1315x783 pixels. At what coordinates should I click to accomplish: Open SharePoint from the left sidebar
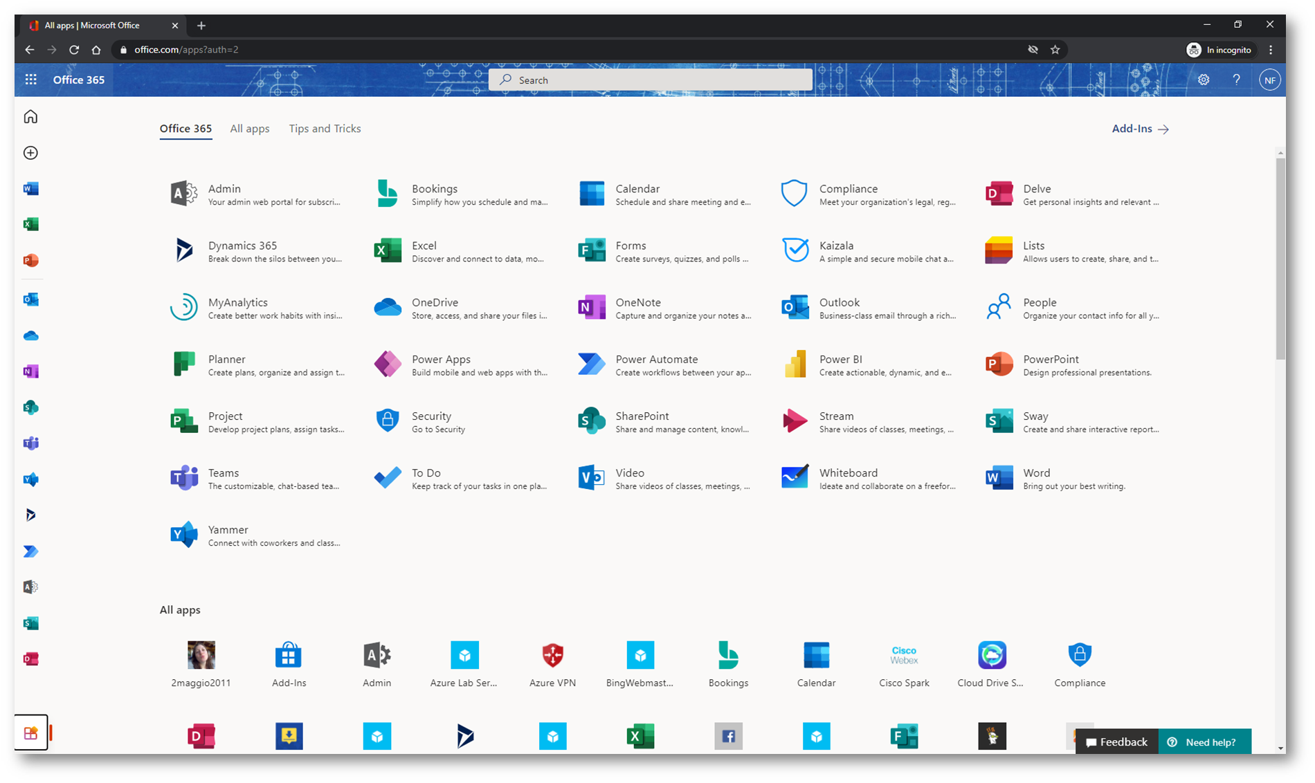tap(30, 407)
